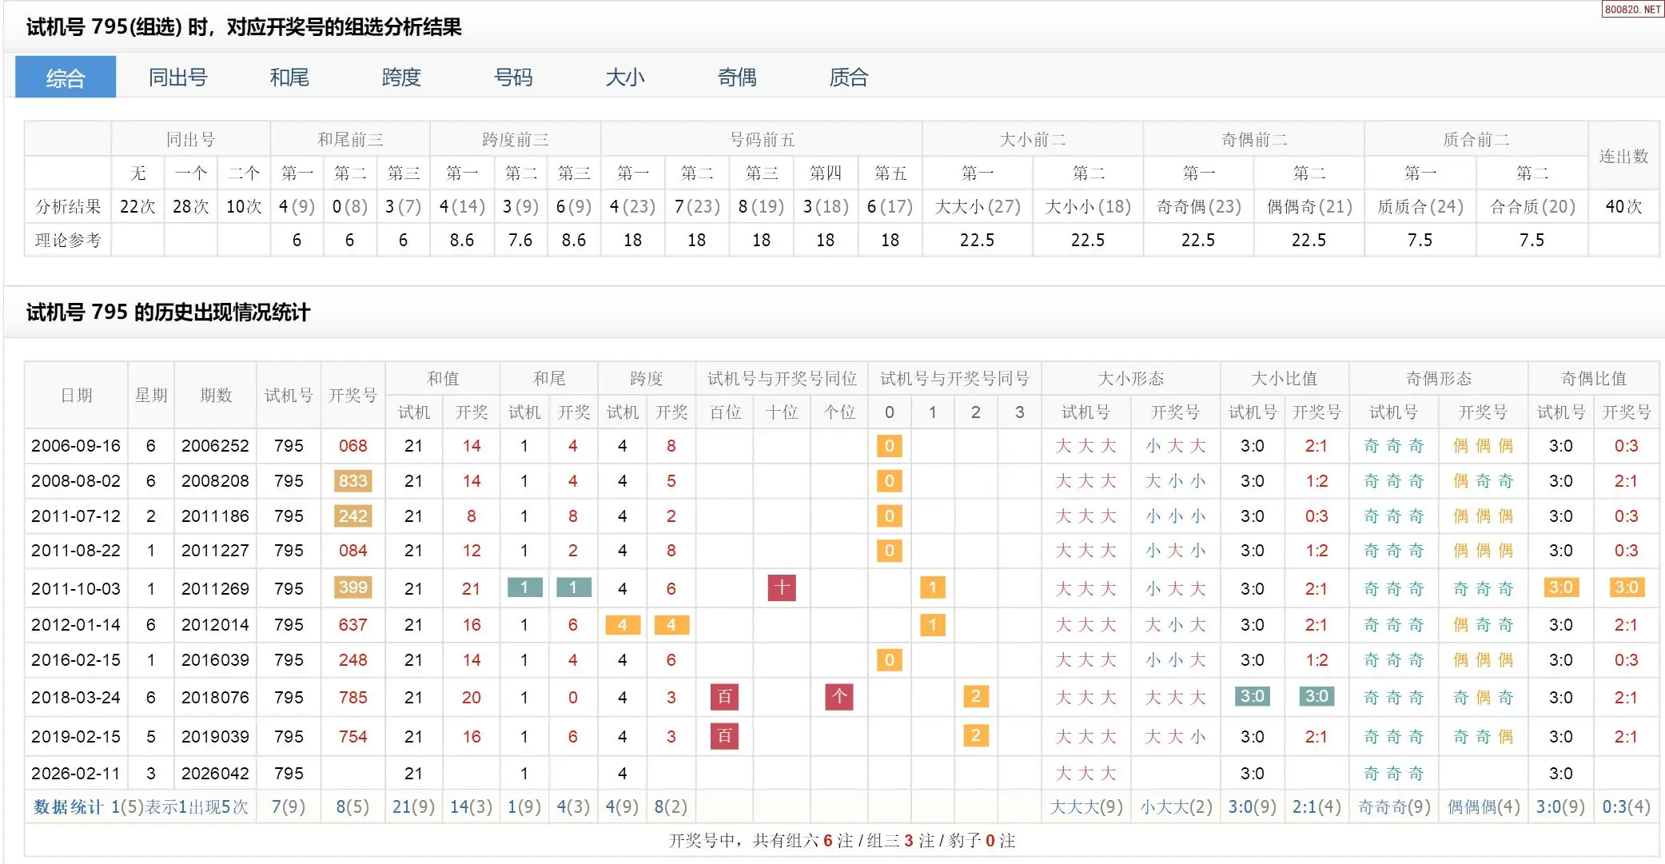Open the 综合 tab
1665x864 pixels.
tap(66, 78)
